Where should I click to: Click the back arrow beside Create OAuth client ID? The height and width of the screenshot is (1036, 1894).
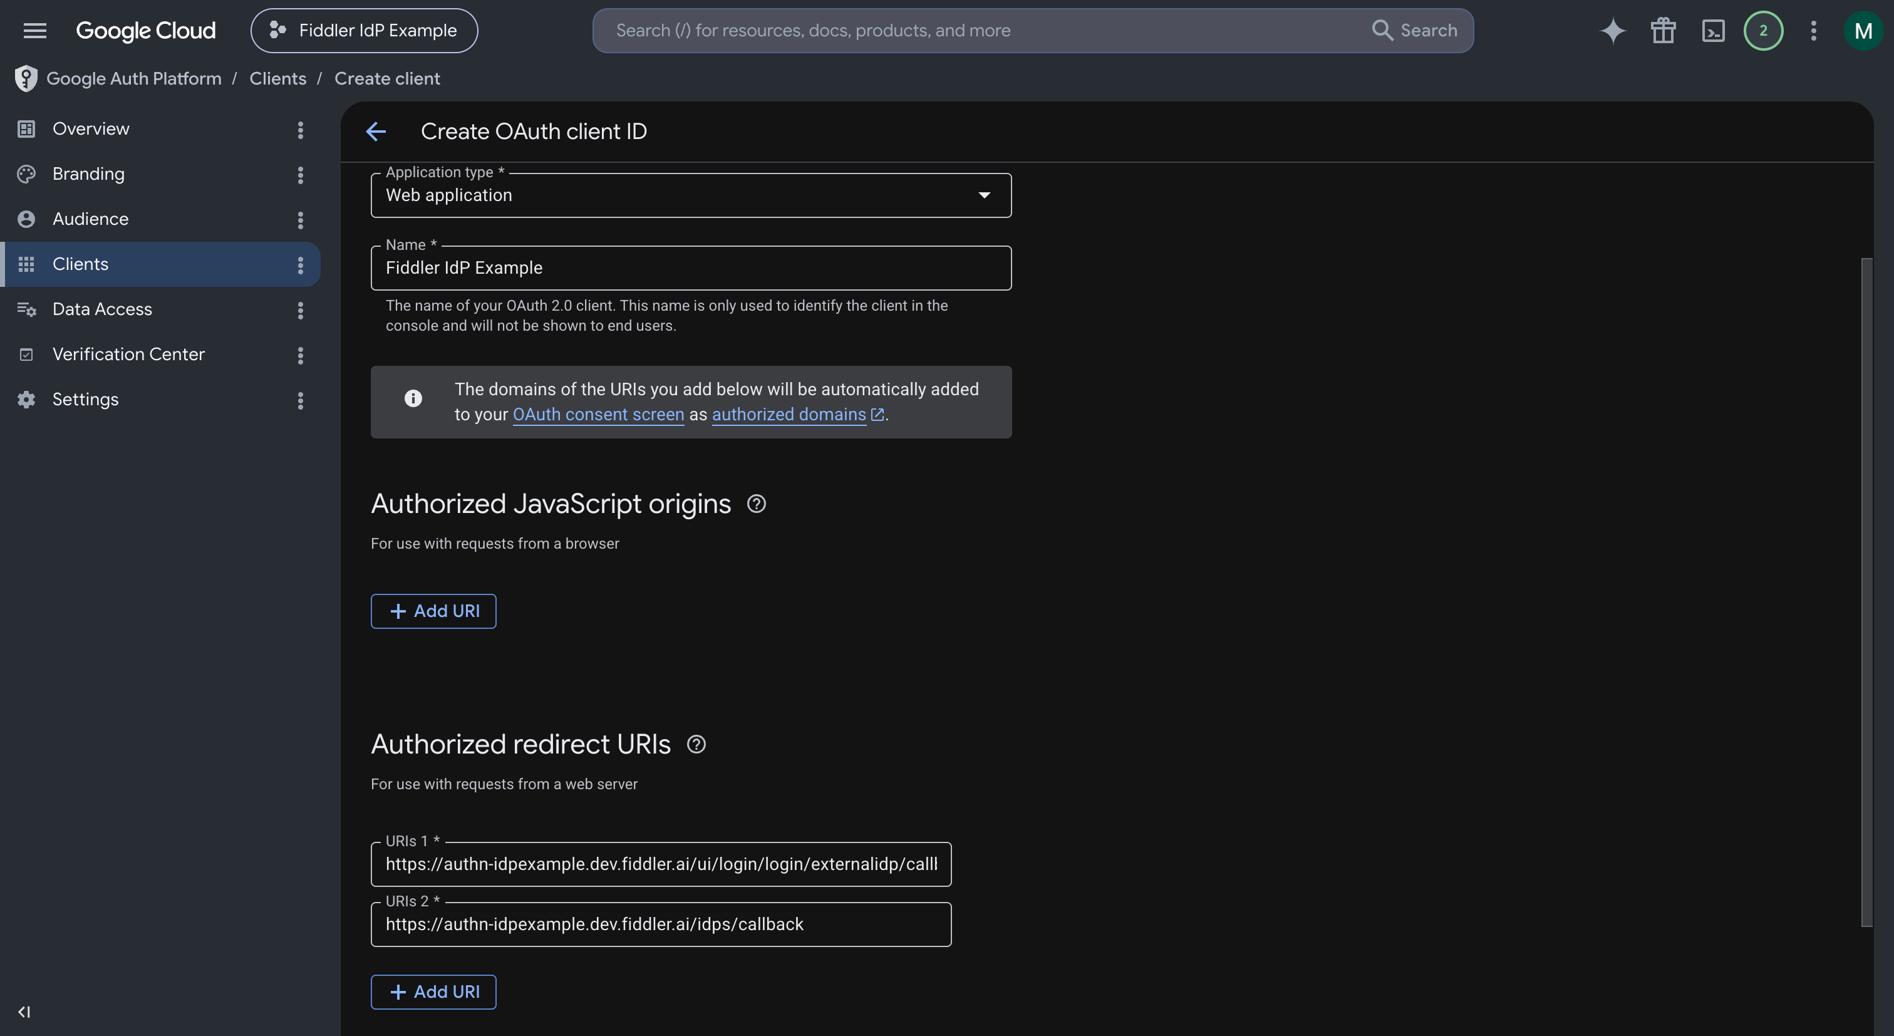point(376,132)
